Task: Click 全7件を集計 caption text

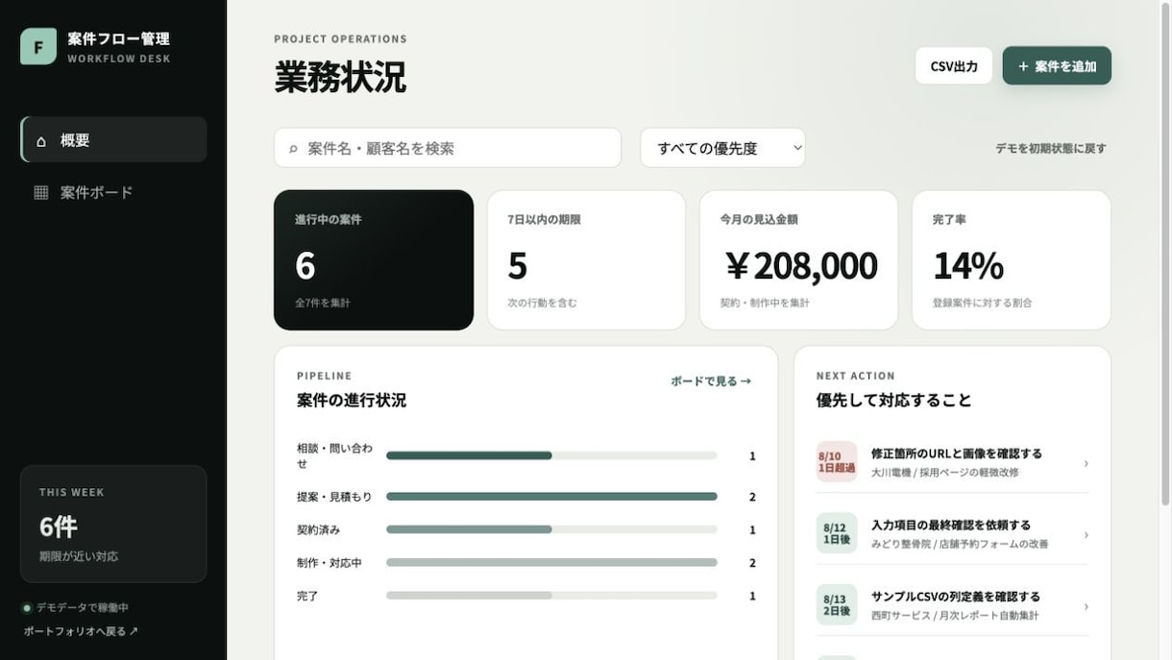Action: 323,303
